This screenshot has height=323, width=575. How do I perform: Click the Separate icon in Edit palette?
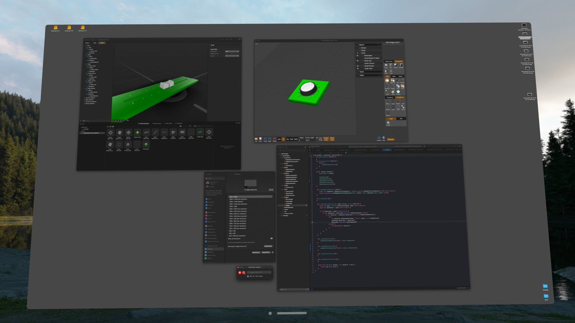(393, 80)
